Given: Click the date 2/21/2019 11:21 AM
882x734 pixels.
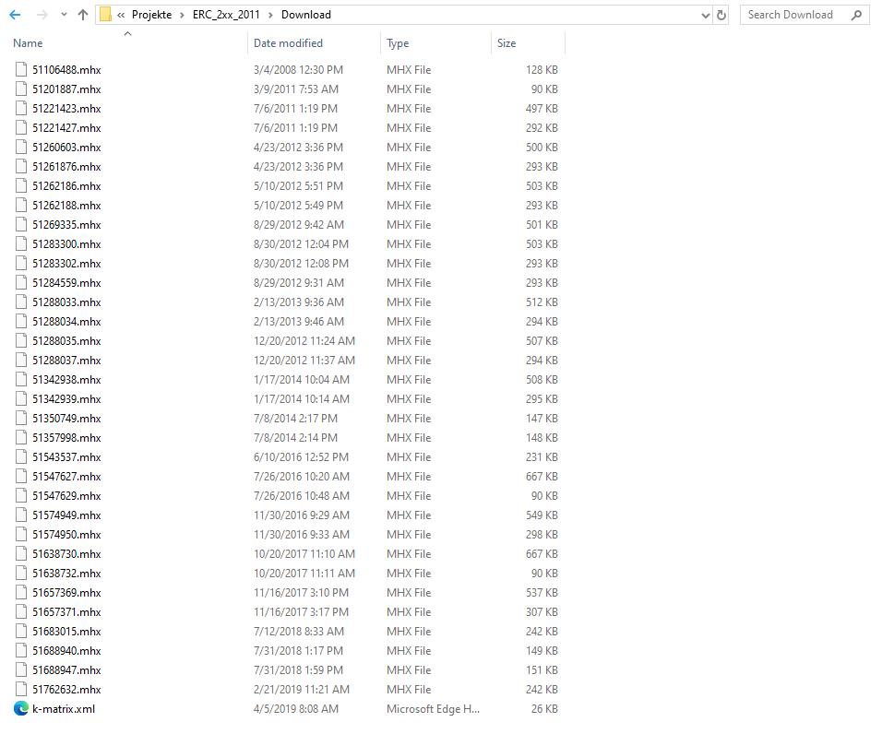Looking at the screenshot, I should pos(302,690).
